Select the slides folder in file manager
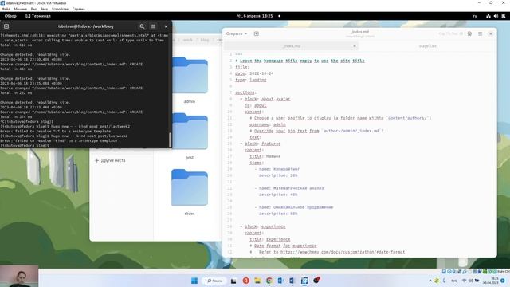Image resolution: width=510 pixels, height=287 pixels. pos(190,192)
